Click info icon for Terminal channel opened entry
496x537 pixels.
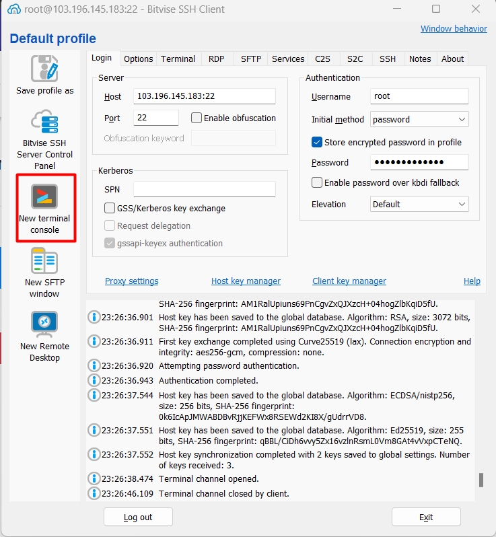tap(94, 478)
